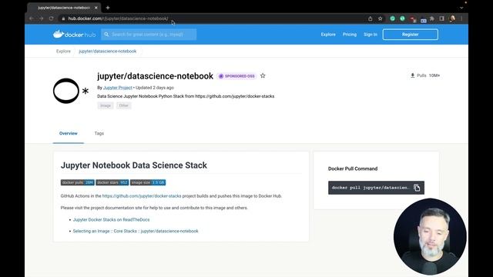Switch to the Overview tab
The height and width of the screenshot is (277, 493).
69,133
